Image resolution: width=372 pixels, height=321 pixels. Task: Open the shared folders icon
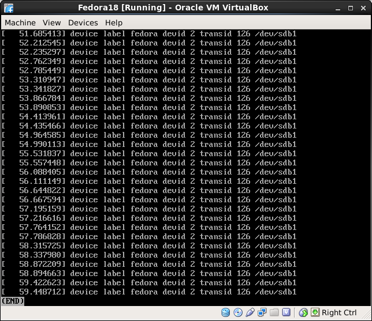[x=274, y=312]
